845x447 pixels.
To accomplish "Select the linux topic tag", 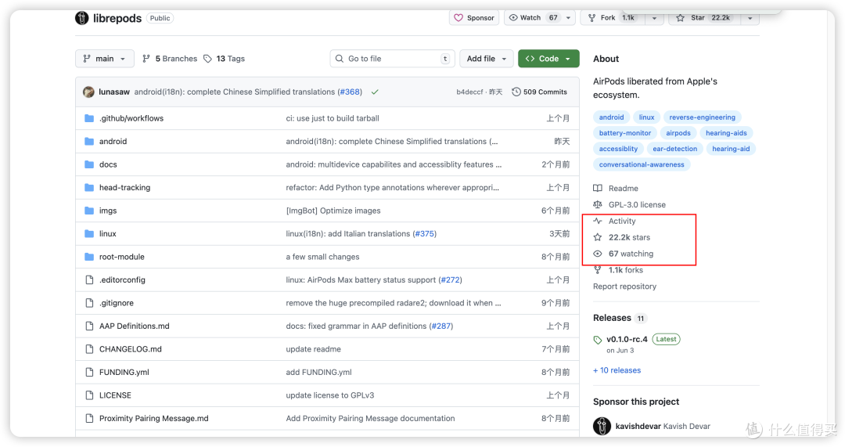I will pos(647,117).
